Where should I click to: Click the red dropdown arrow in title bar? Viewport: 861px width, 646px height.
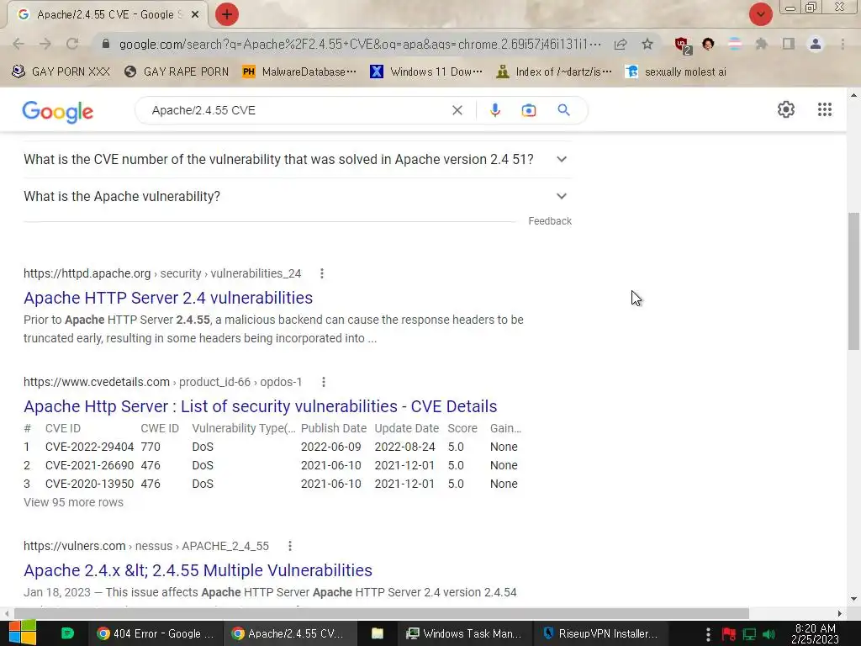(760, 14)
